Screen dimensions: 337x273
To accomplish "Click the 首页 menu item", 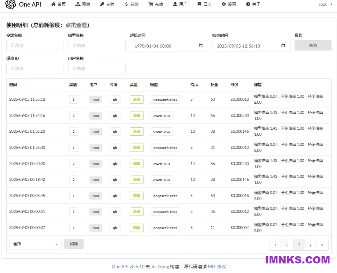I will pyautogui.click(x=58, y=4).
